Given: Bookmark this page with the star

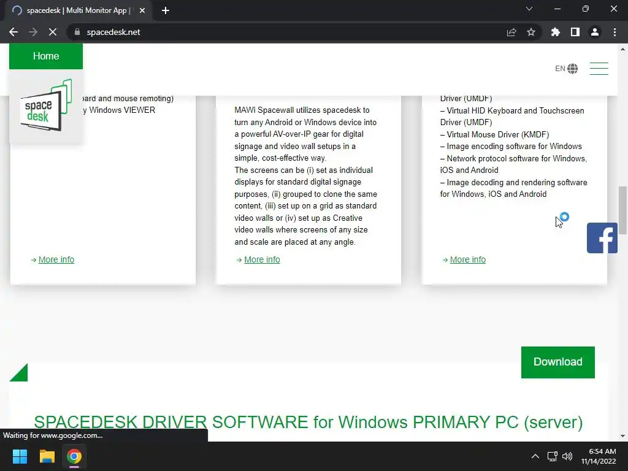Looking at the screenshot, I should [x=531, y=32].
